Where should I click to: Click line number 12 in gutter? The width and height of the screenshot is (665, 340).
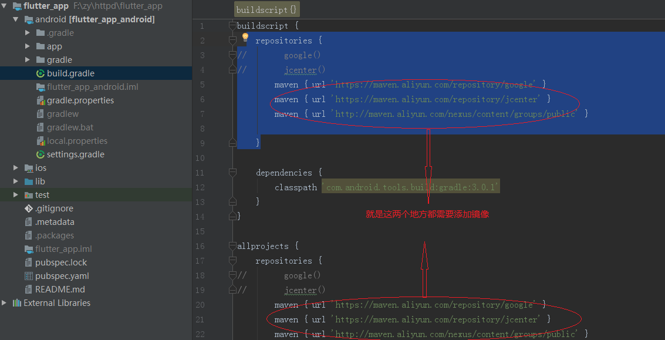pos(200,187)
